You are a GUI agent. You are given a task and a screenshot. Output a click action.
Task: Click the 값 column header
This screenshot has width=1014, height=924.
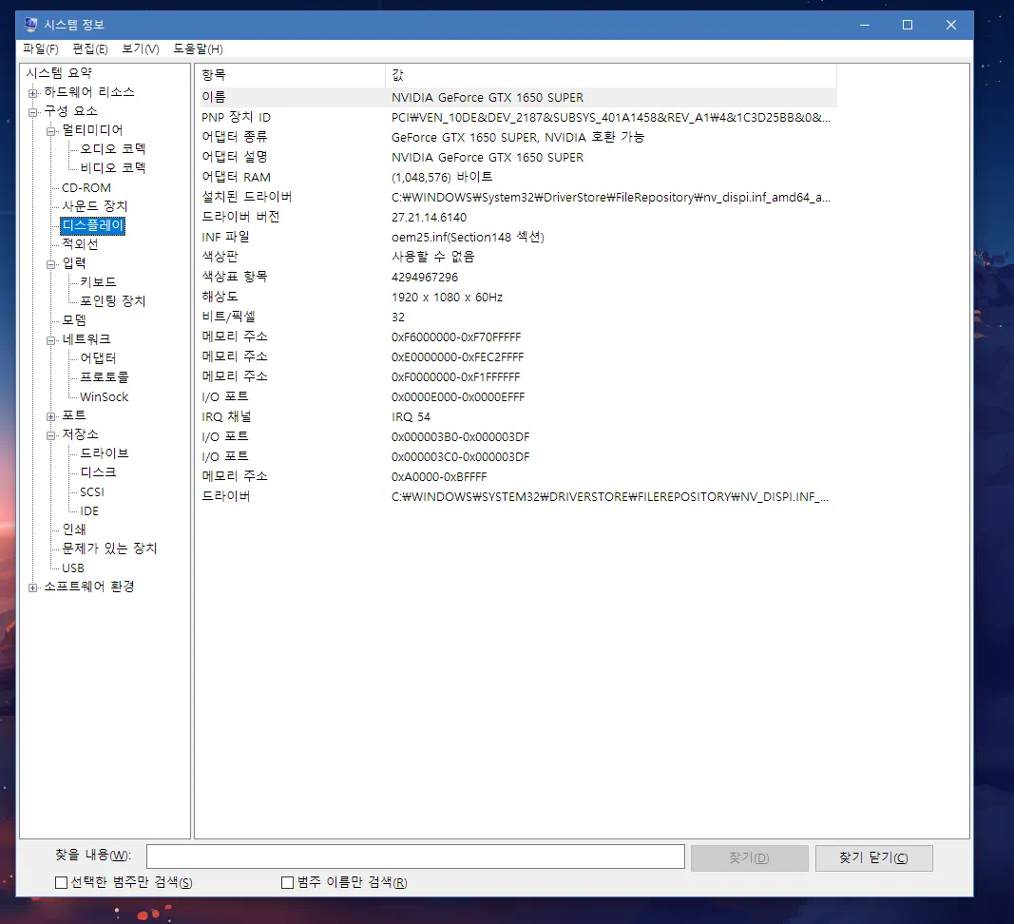610,75
